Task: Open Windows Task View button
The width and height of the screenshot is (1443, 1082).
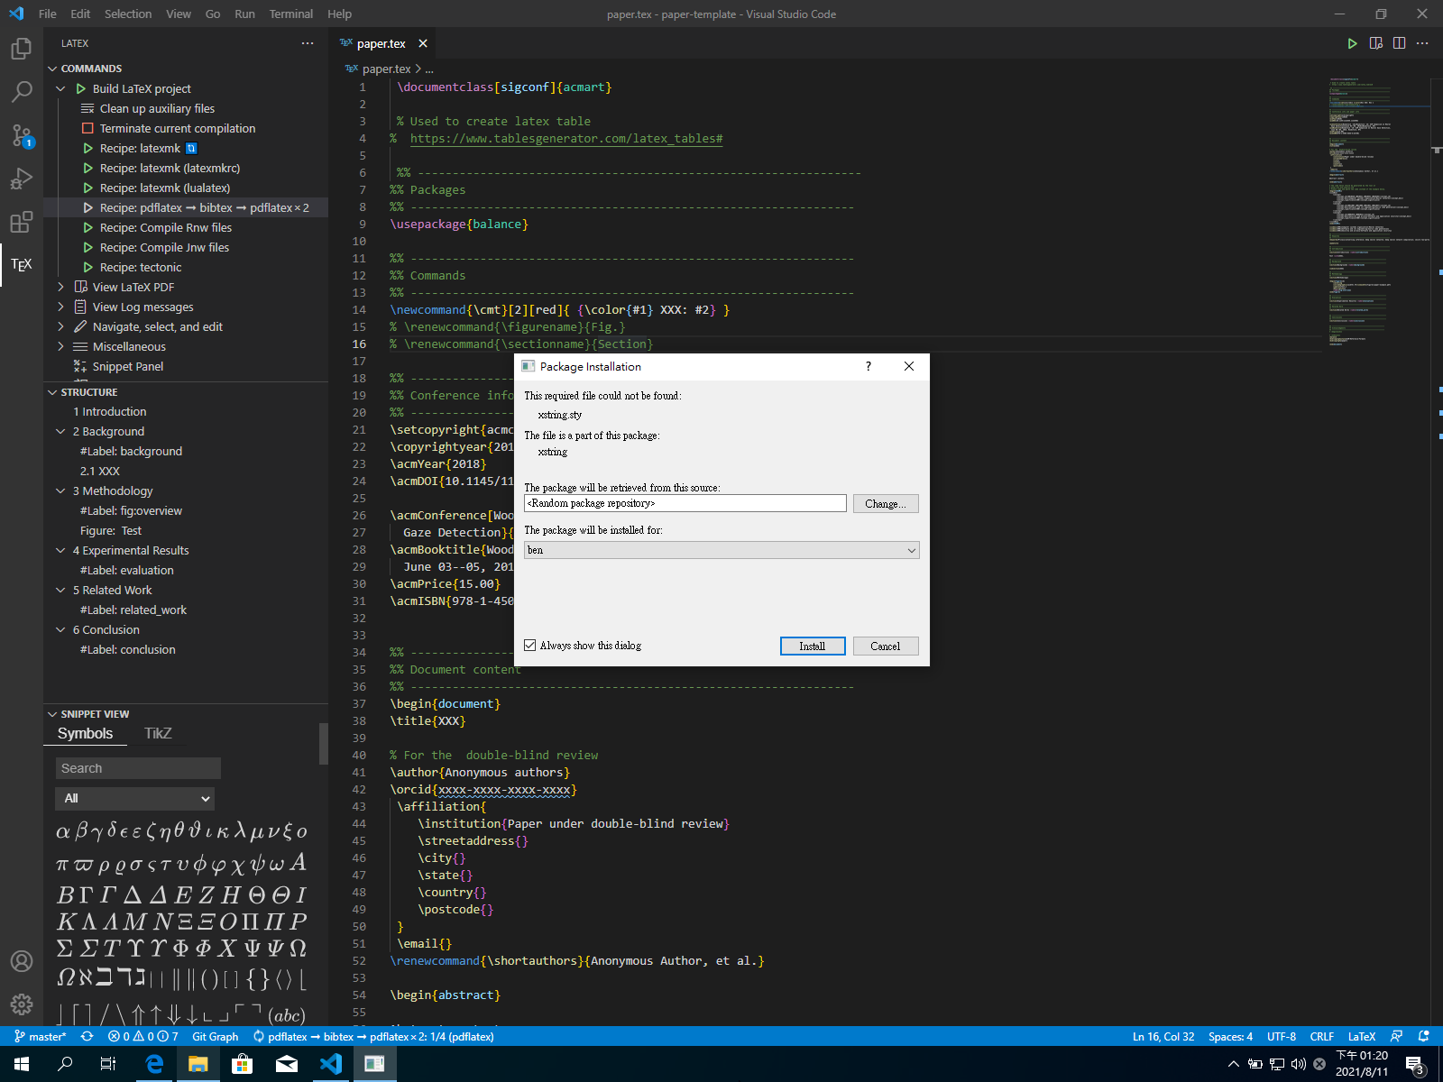Action: (108, 1064)
